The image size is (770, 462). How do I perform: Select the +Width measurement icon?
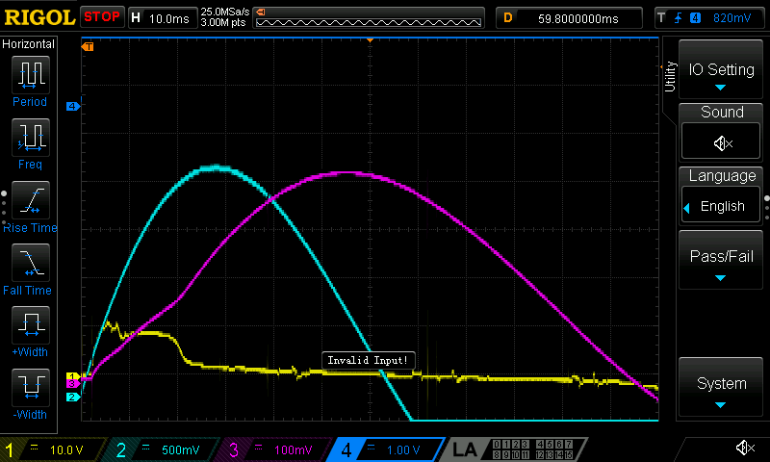click(x=29, y=325)
